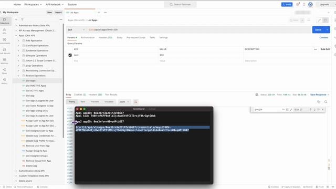The image size is (336, 189).
Task: Click the Bulk Edit link
Action: (x=325, y=49)
